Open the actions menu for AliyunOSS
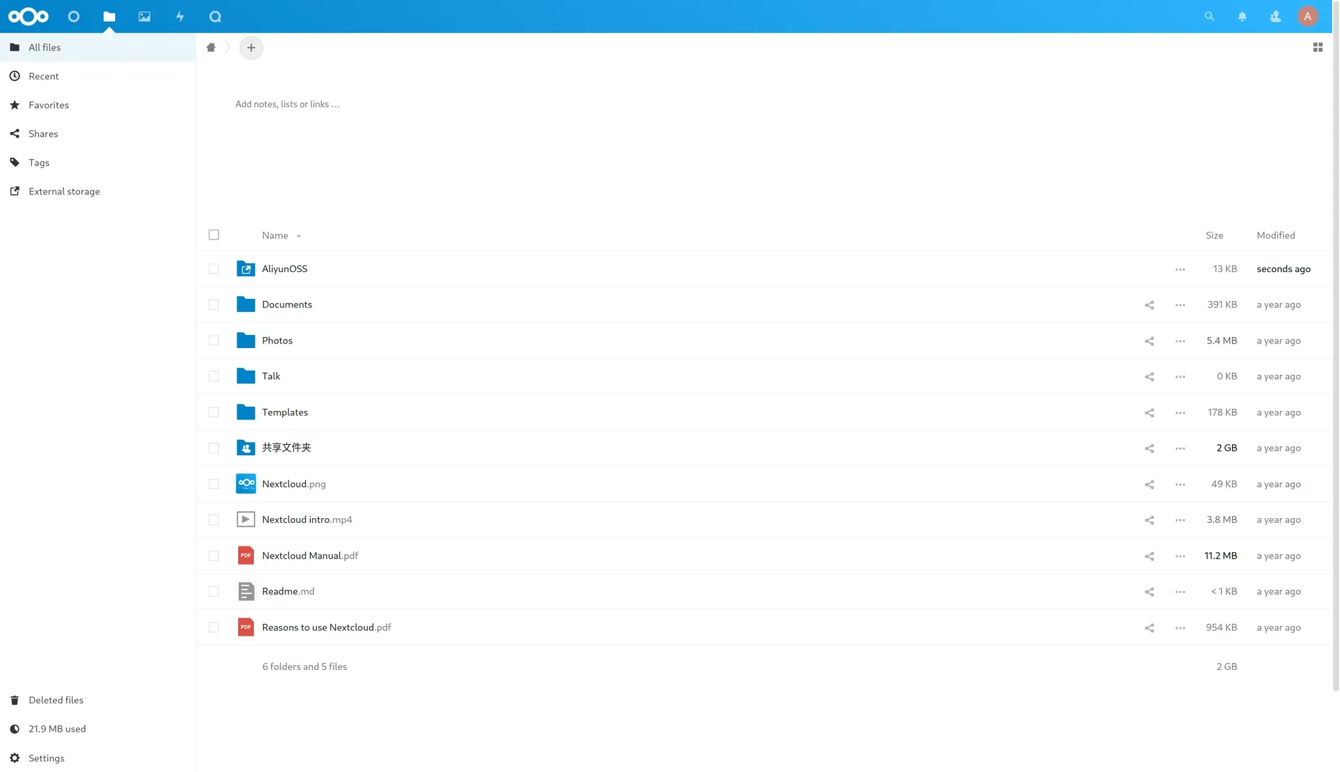 pos(1180,270)
